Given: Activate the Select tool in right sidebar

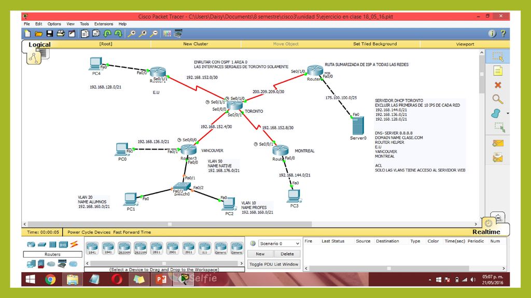Looking at the screenshot, I should [497, 57].
